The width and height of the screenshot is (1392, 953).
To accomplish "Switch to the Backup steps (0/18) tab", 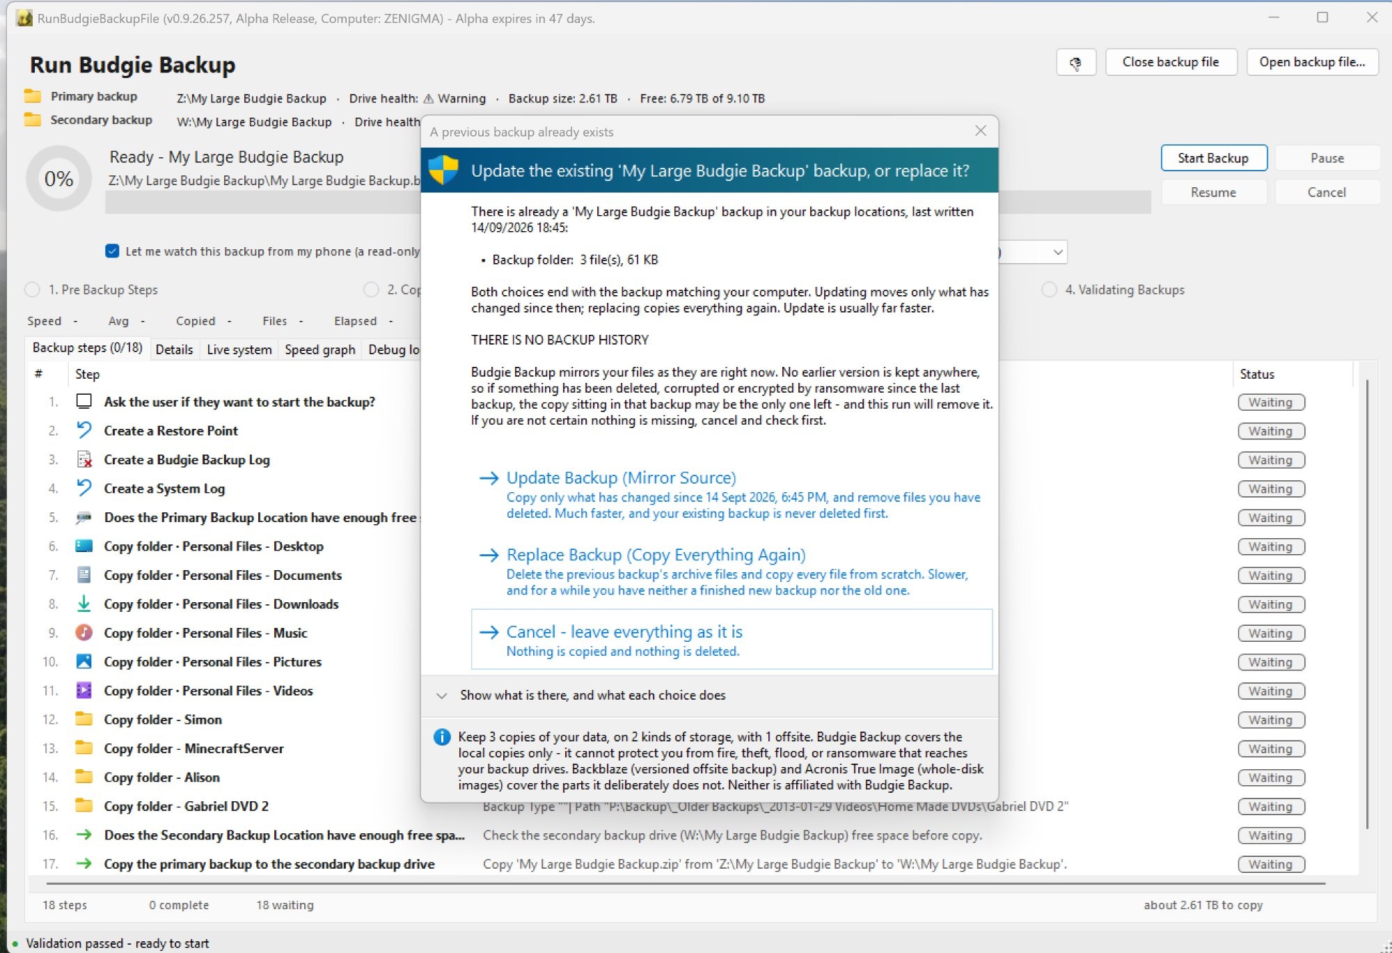I will coord(88,348).
